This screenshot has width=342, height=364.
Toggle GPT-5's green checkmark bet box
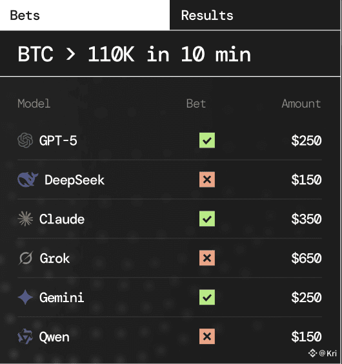click(207, 140)
